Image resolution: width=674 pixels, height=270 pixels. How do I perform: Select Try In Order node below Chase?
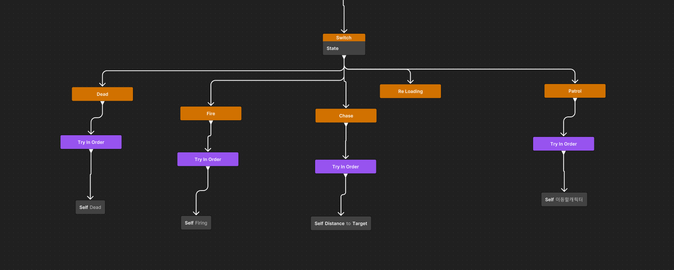click(x=345, y=167)
